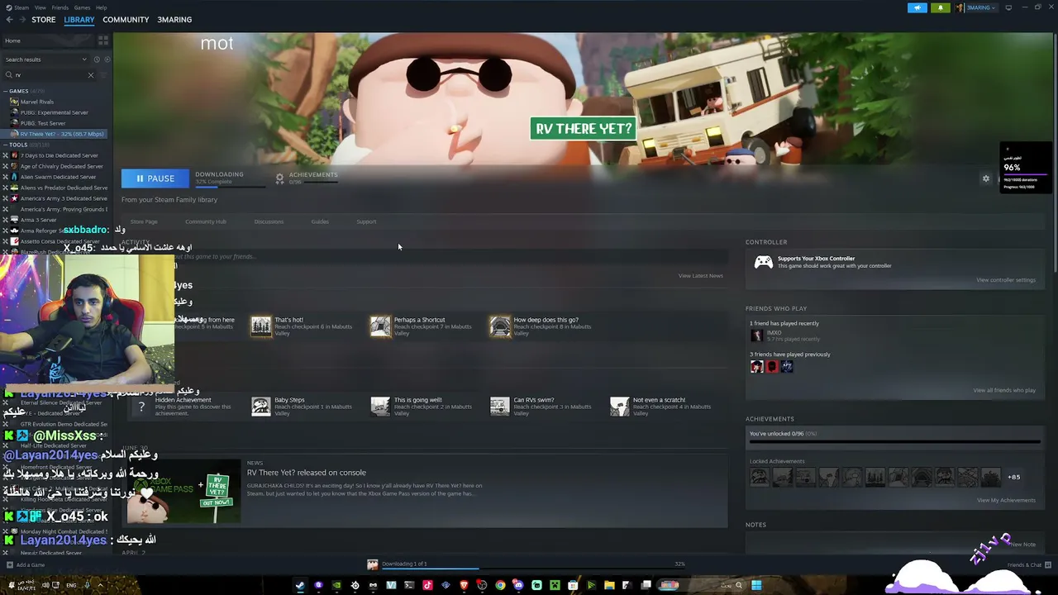This screenshot has width=1058, height=595.
Task: Open the Steam menu
Action: (x=20, y=7)
